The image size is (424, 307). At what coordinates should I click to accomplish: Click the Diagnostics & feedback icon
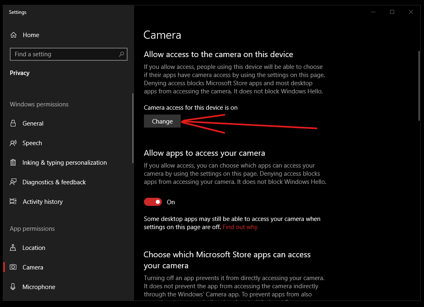pyautogui.click(x=13, y=182)
